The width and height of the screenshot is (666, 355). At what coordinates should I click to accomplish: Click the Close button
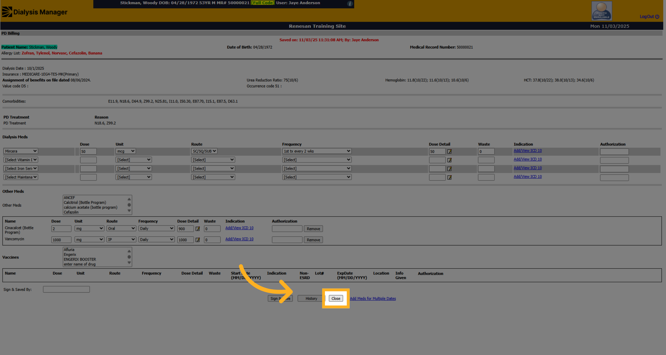pos(336,298)
